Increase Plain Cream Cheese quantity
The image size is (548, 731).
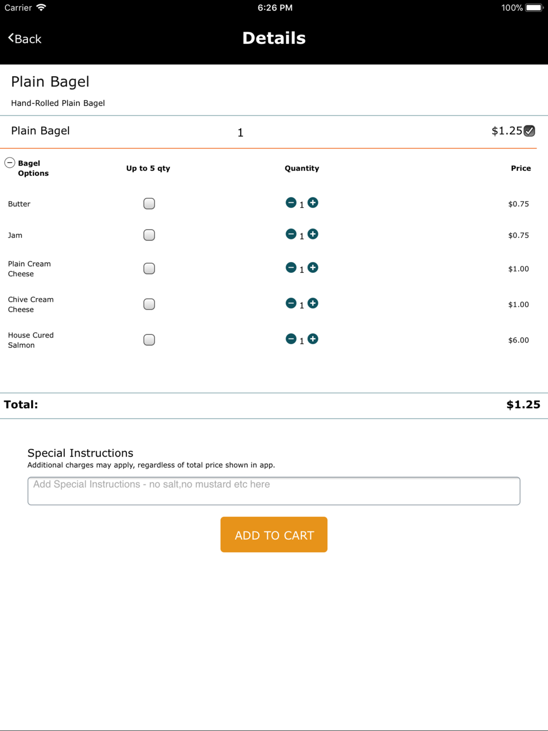pyautogui.click(x=313, y=267)
